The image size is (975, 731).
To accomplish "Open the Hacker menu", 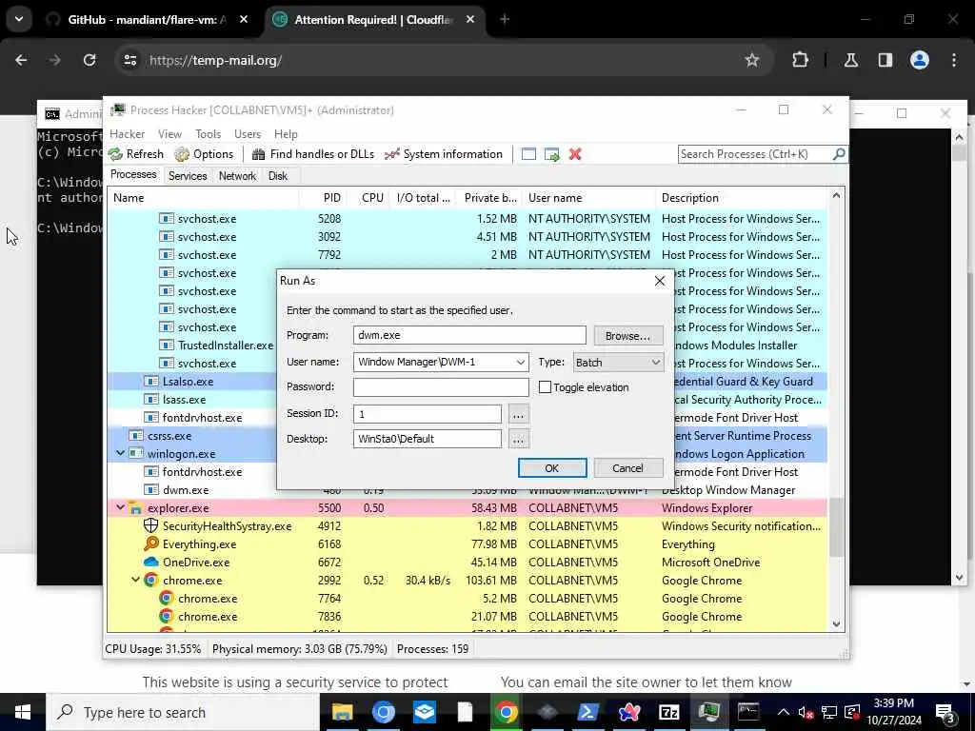I will 127,133.
